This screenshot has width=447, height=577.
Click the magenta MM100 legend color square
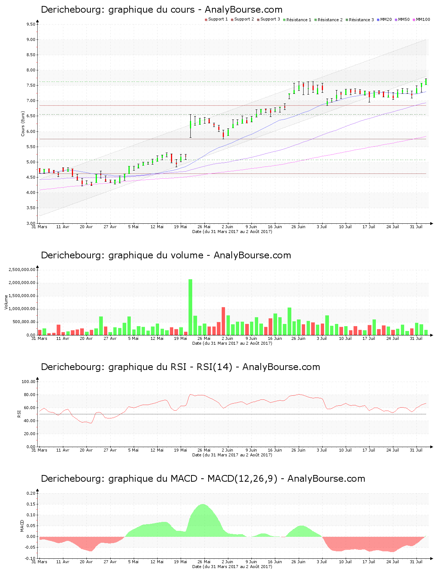[x=414, y=19]
